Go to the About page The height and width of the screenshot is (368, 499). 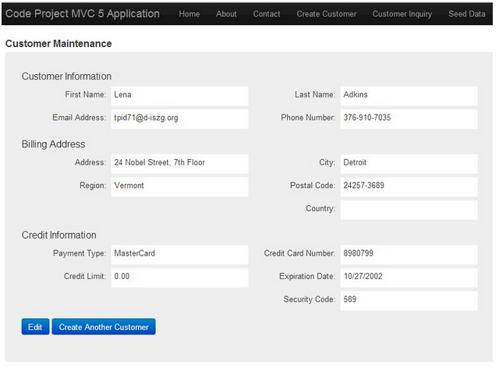226,14
